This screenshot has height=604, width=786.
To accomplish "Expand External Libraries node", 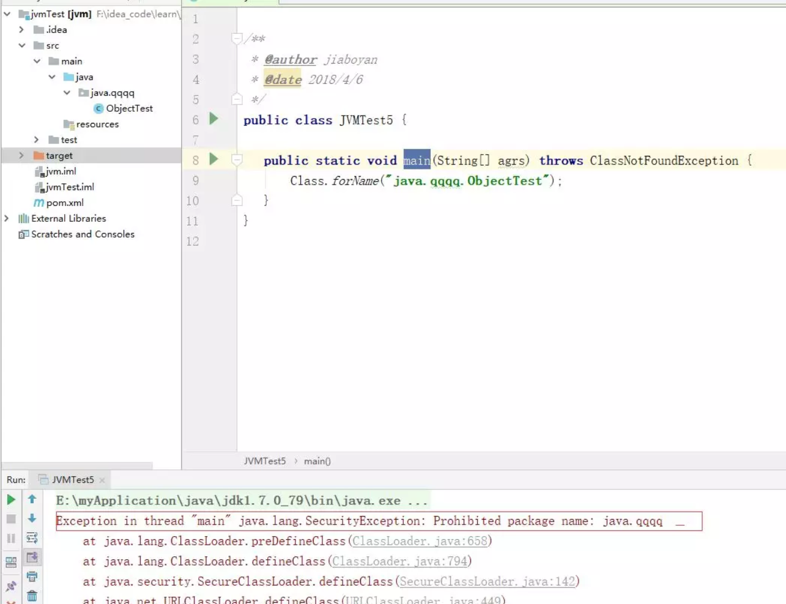I will tap(7, 218).
